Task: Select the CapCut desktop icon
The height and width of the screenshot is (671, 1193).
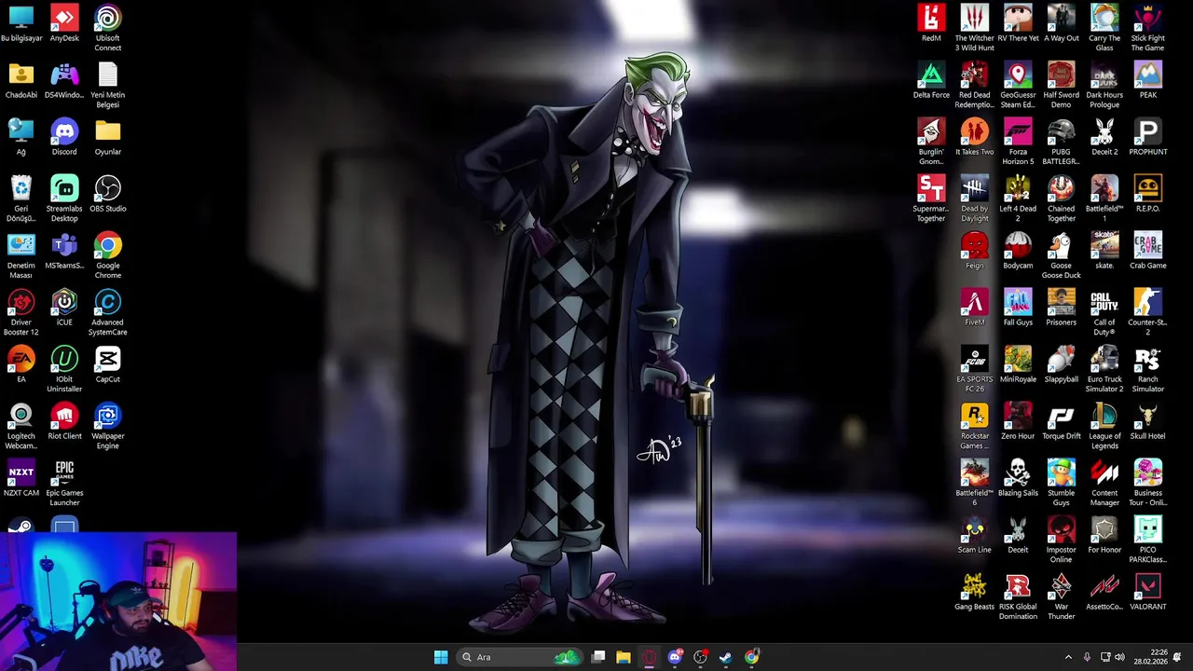Action: click(x=107, y=364)
